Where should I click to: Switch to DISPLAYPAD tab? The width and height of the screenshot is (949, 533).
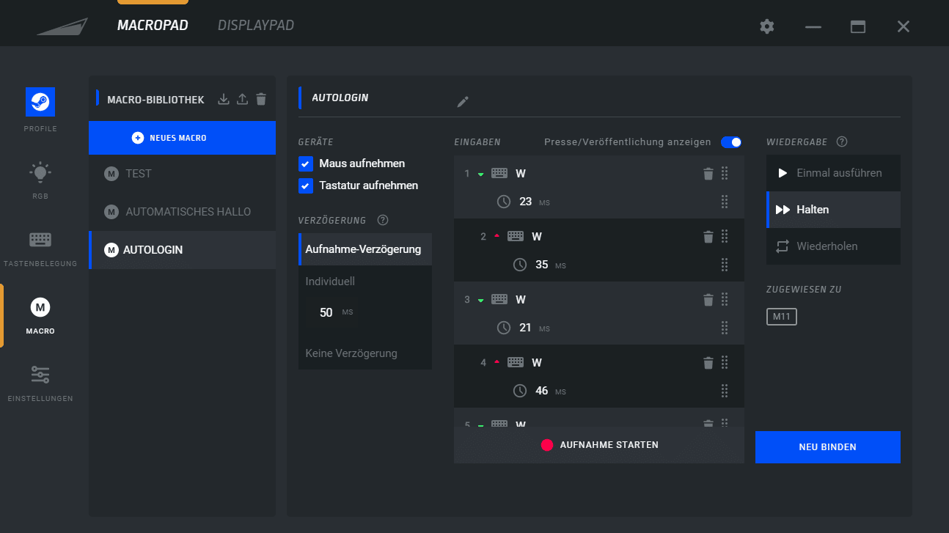coord(255,26)
